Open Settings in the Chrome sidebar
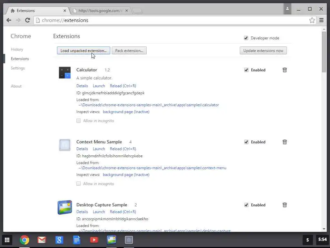 (18, 68)
